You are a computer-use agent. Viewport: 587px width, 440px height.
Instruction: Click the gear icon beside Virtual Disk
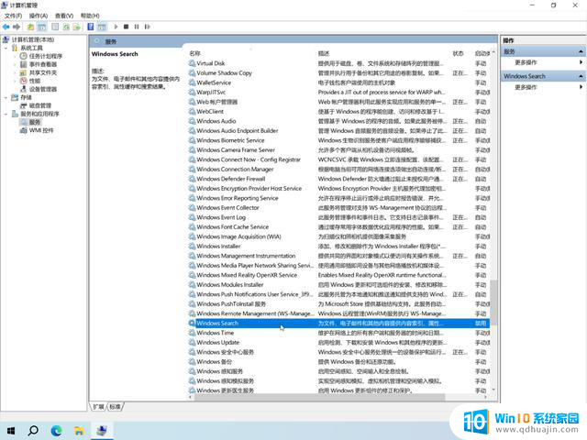point(192,63)
